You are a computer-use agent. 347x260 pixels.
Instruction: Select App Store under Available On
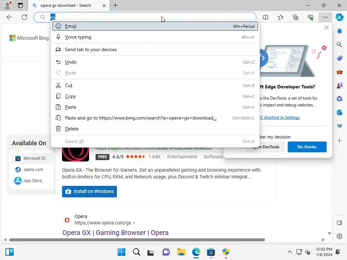(28, 181)
